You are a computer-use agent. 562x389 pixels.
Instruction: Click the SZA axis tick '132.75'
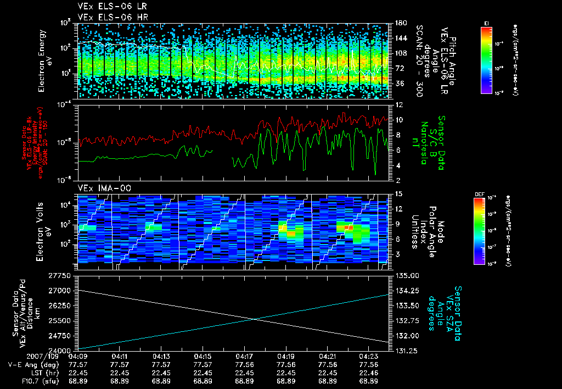tap(408, 321)
